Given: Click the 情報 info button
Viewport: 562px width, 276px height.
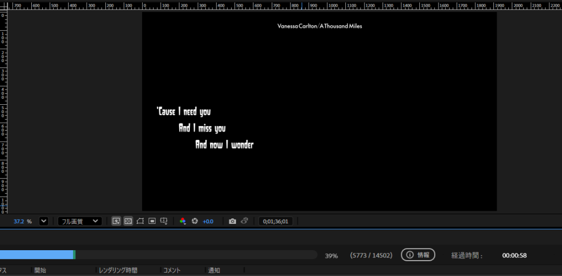Looking at the screenshot, I should coord(418,255).
